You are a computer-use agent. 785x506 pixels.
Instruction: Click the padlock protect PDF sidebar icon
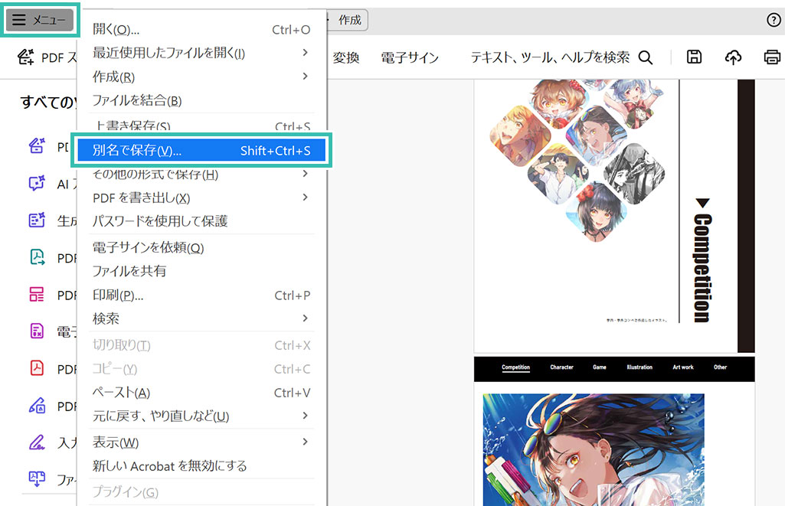[x=37, y=405]
